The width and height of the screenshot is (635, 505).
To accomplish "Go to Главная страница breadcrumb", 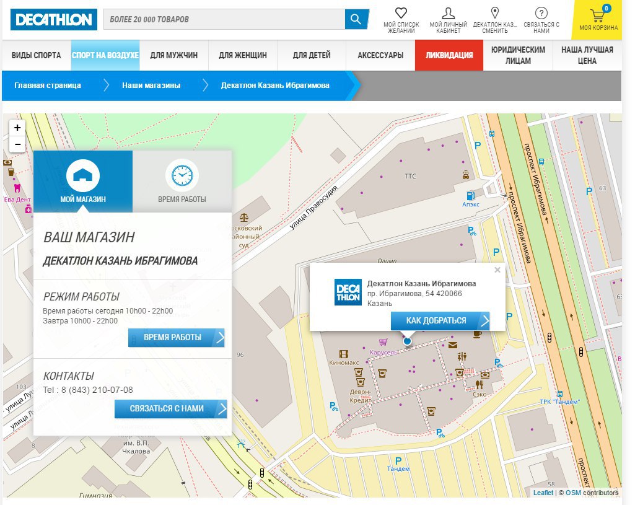I will coord(48,86).
